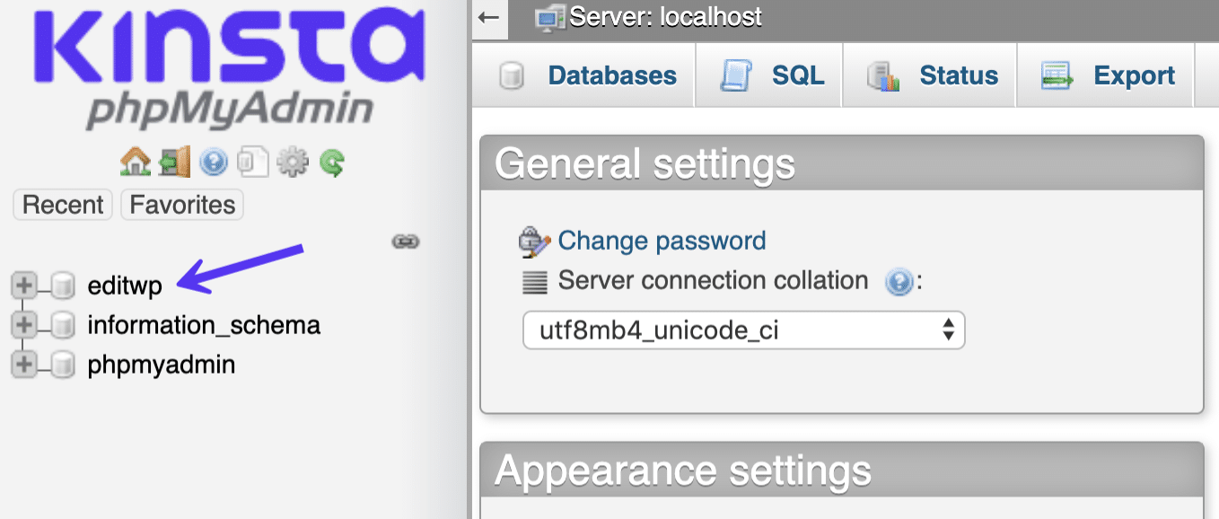1219x519 pixels.
Task: Open the Change password link
Action: point(662,241)
